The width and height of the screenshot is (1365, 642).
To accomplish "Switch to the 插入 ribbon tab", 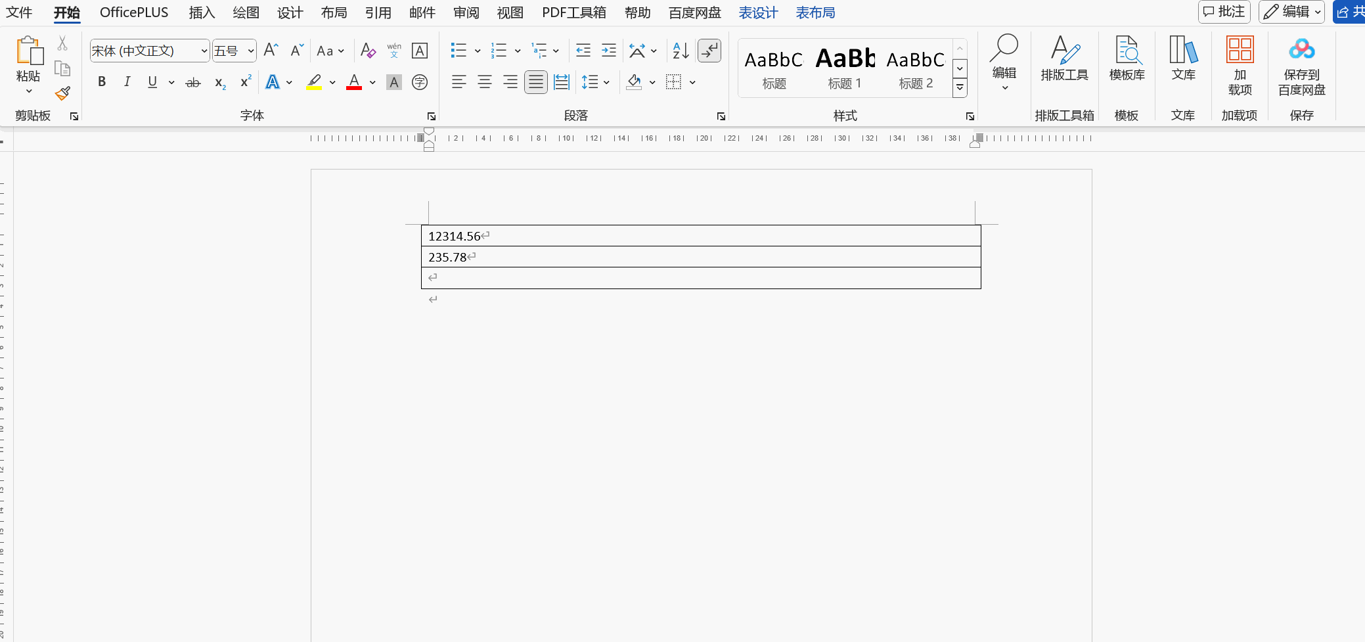I will pyautogui.click(x=202, y=12).
